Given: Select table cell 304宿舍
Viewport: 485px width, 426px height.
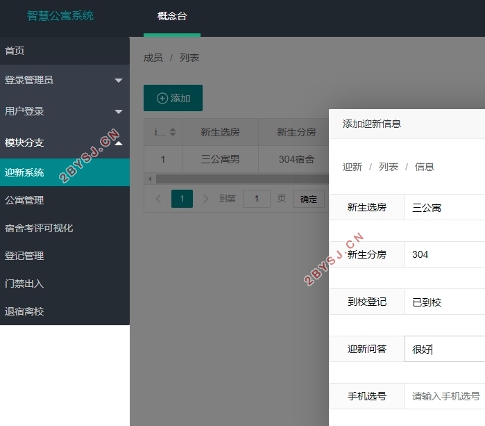Looking at the screenshot, I should tap(294, 159).
